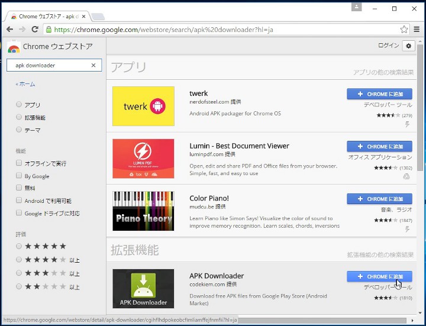Check Android で利用可能 filter
This screenshot has width=426, height=326.
coord(19,201)
